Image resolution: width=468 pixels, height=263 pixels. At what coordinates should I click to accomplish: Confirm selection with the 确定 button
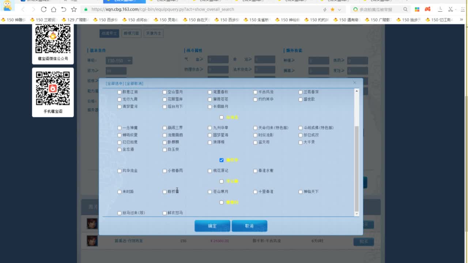pyautogui.click(x=212, y=226)
